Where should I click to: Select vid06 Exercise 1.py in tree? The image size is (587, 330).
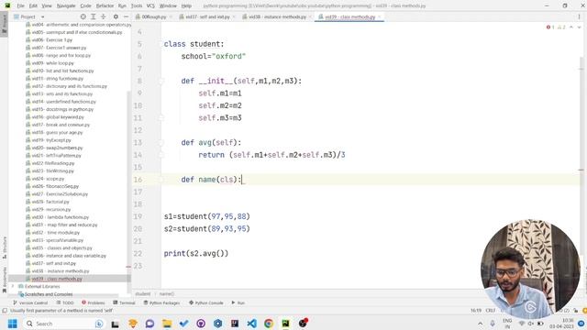click(x=51, y=39)
